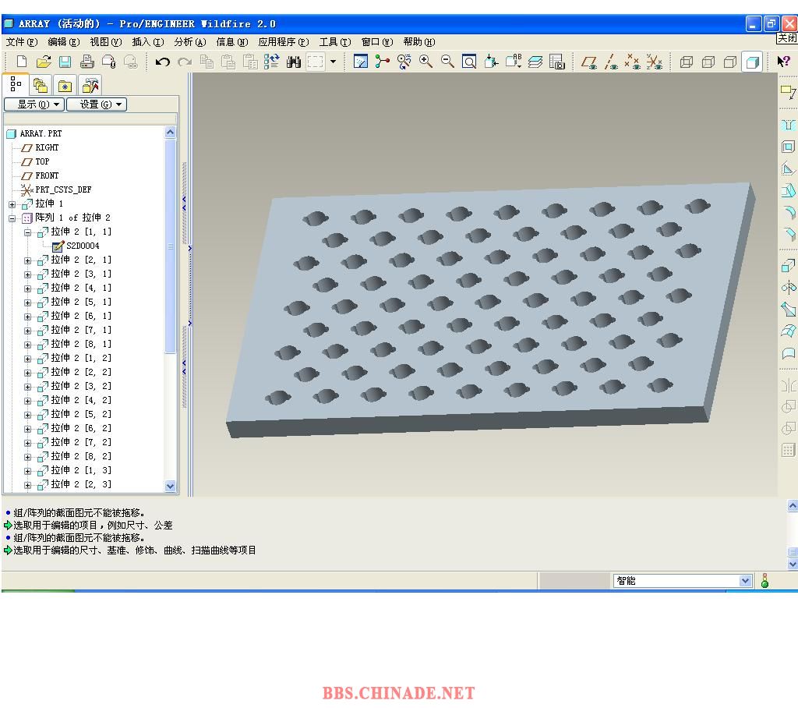Open the layers icon in toolbar
This screenshot has height=708, width=798.
point(535,62)
